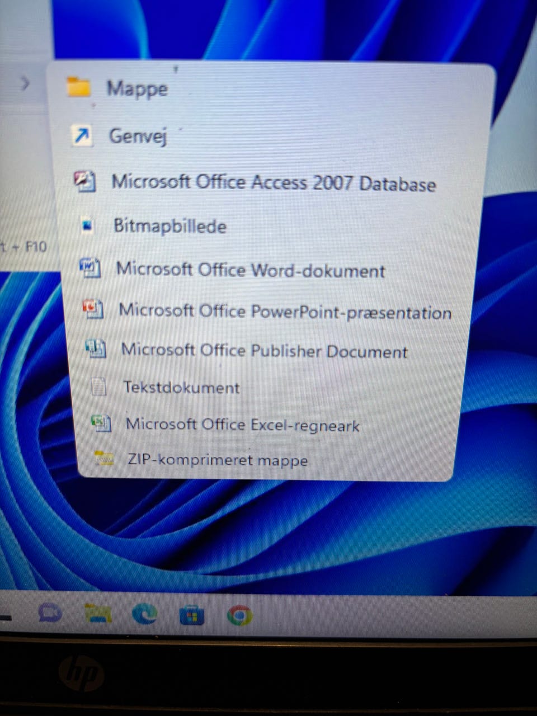Launch Google Chrome from the taskbar
The height and width of the screenshot is (716, 537).
[240, 616]
